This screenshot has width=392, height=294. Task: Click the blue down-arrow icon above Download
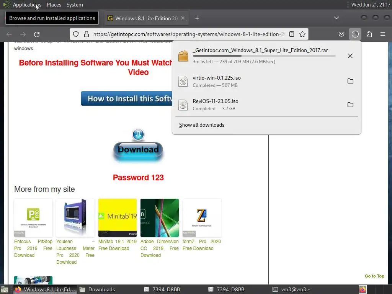[x=138, y=134]
